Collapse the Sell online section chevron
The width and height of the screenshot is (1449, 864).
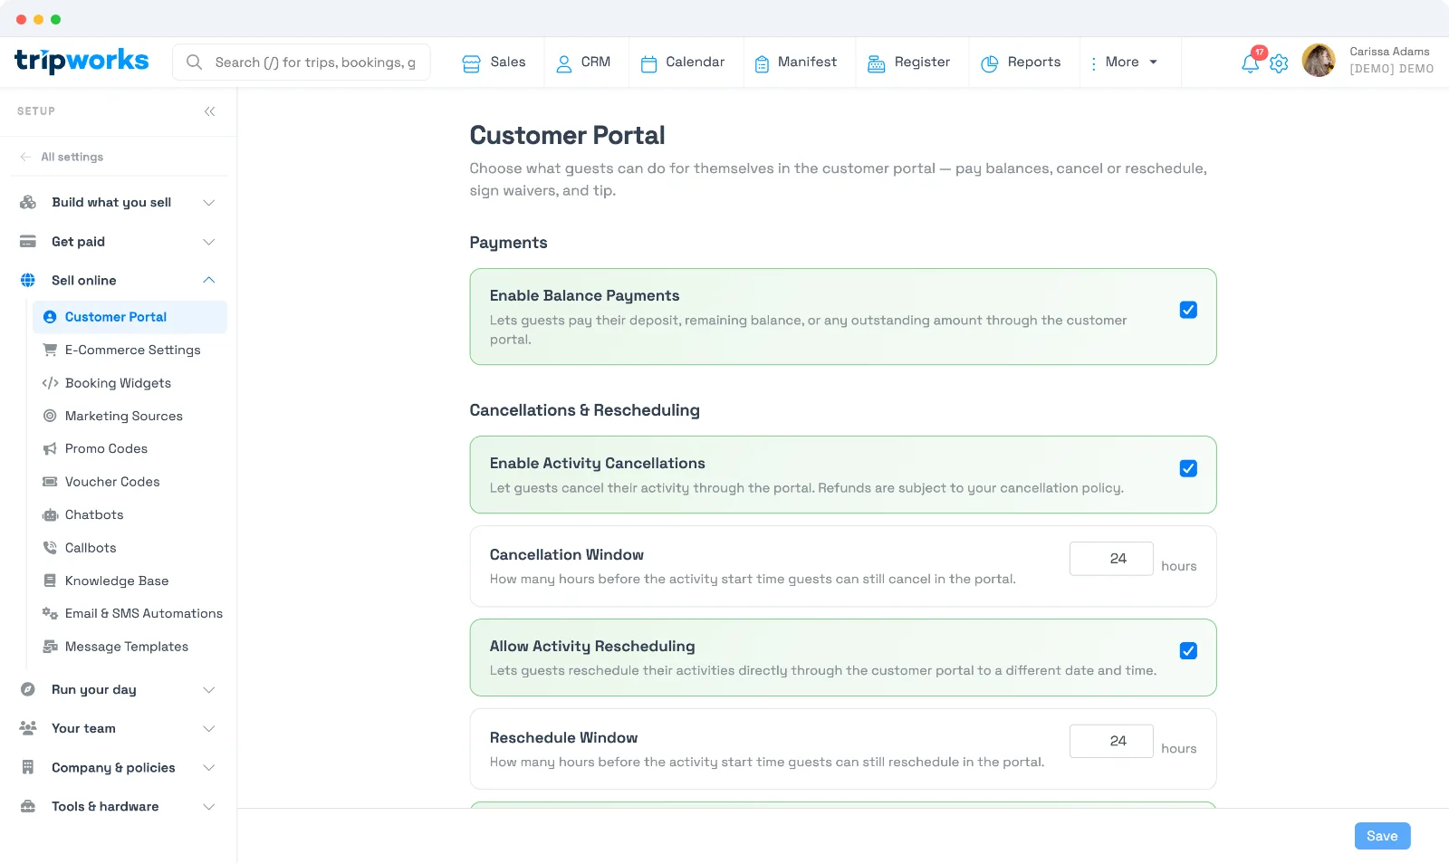click(209, 280)
